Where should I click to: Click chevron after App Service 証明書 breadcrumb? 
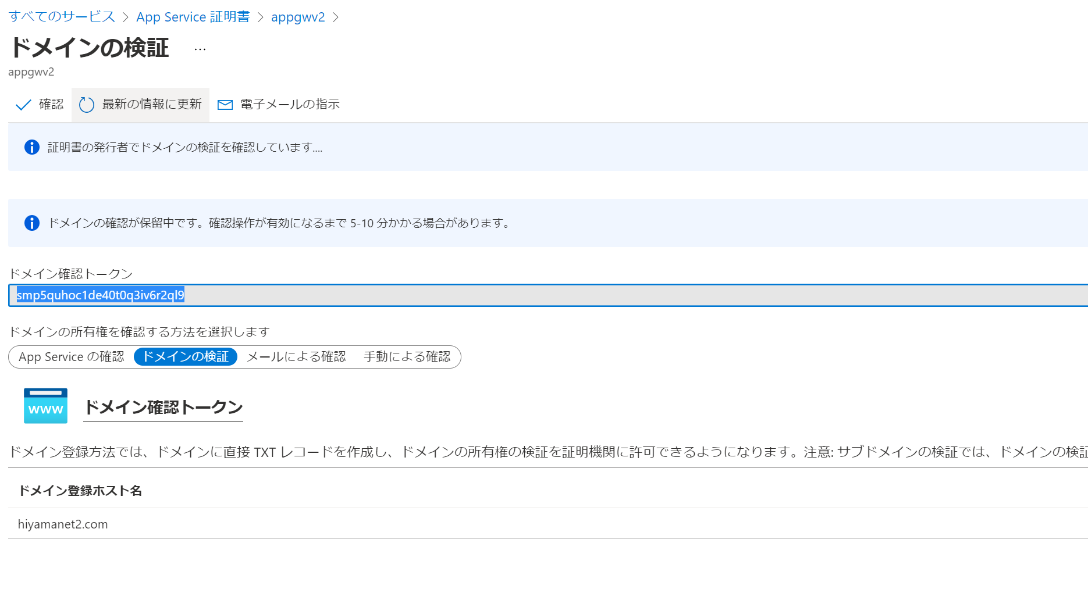(260, 17)
